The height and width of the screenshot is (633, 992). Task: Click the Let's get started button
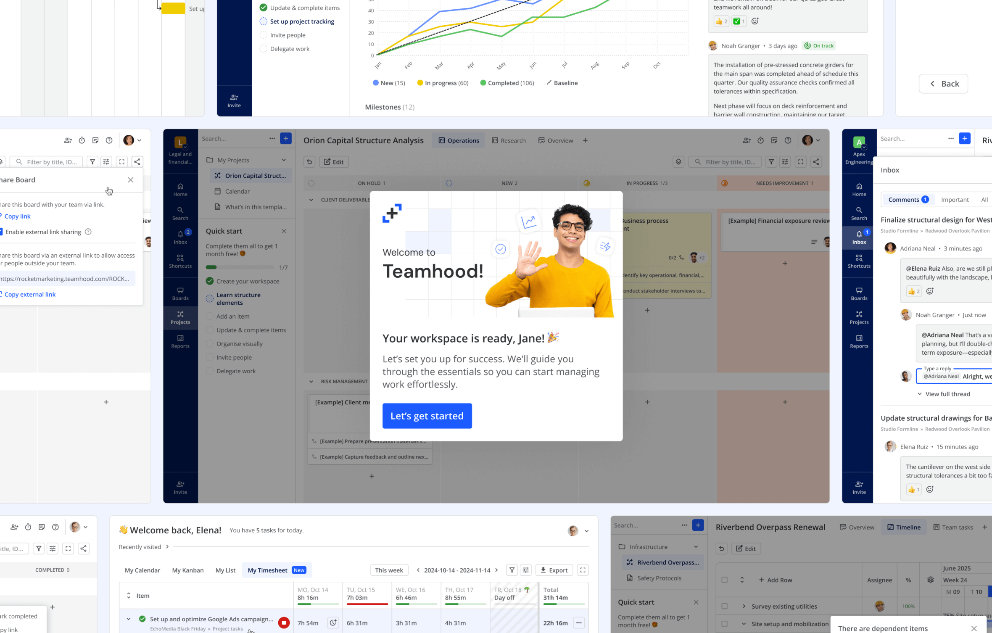[427, 416]
